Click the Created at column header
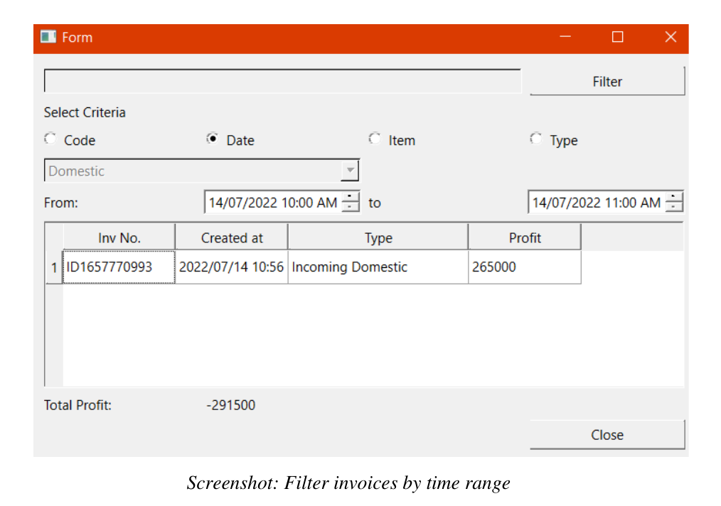721x506 pixels. point(232,237)
